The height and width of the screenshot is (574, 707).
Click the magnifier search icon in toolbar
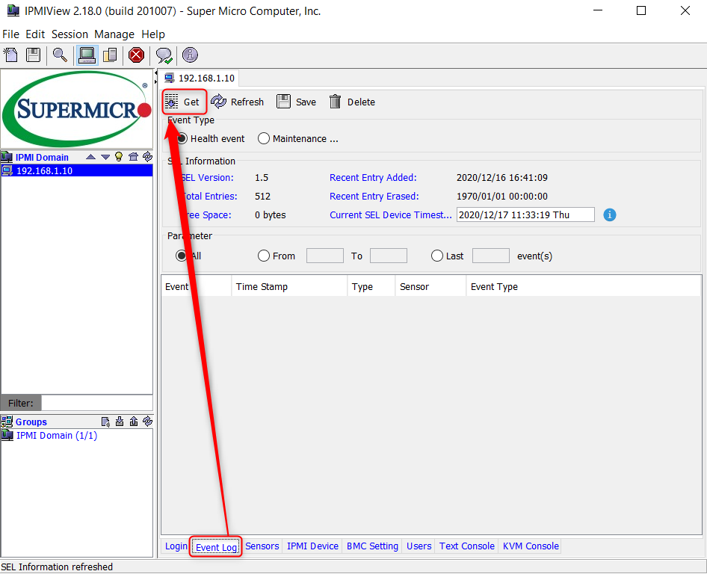(x=60, y=55)
